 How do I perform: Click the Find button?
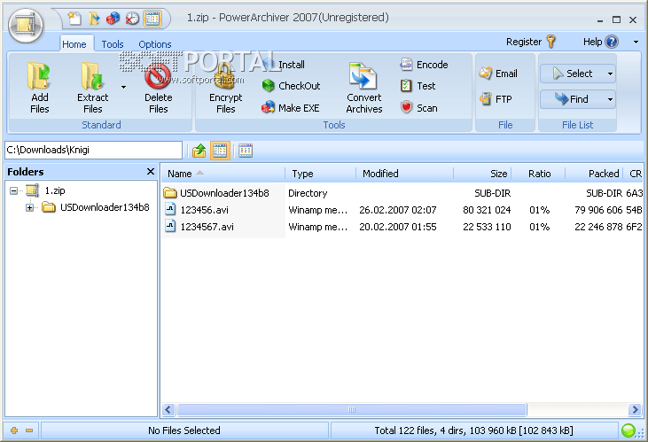click(573, 99)
